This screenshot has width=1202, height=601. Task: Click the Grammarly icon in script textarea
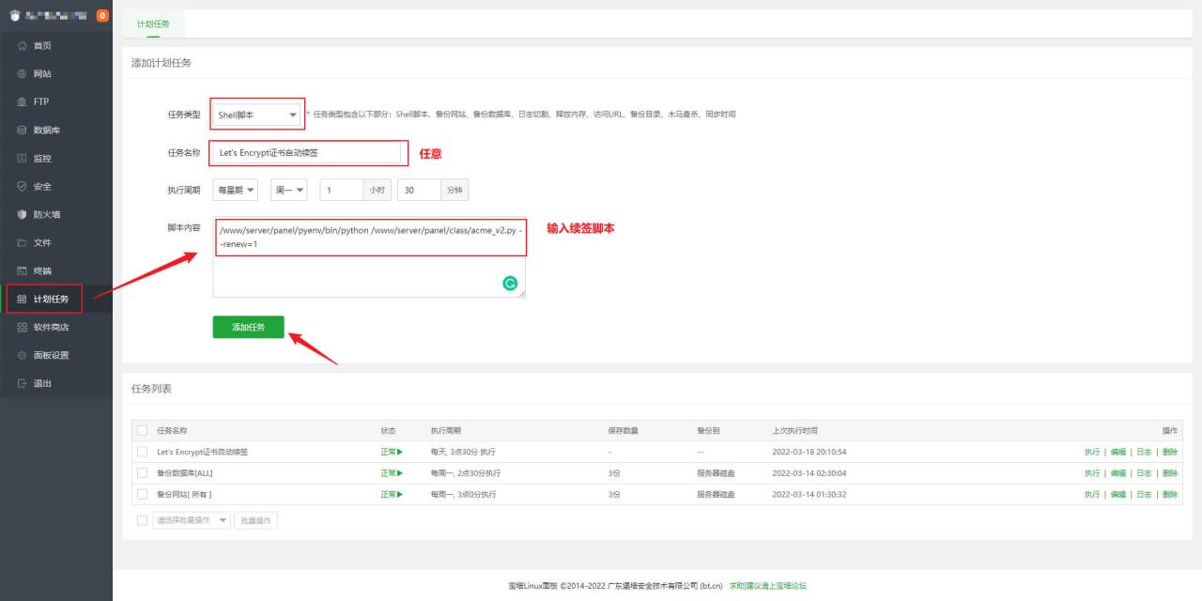coord(510,282)
